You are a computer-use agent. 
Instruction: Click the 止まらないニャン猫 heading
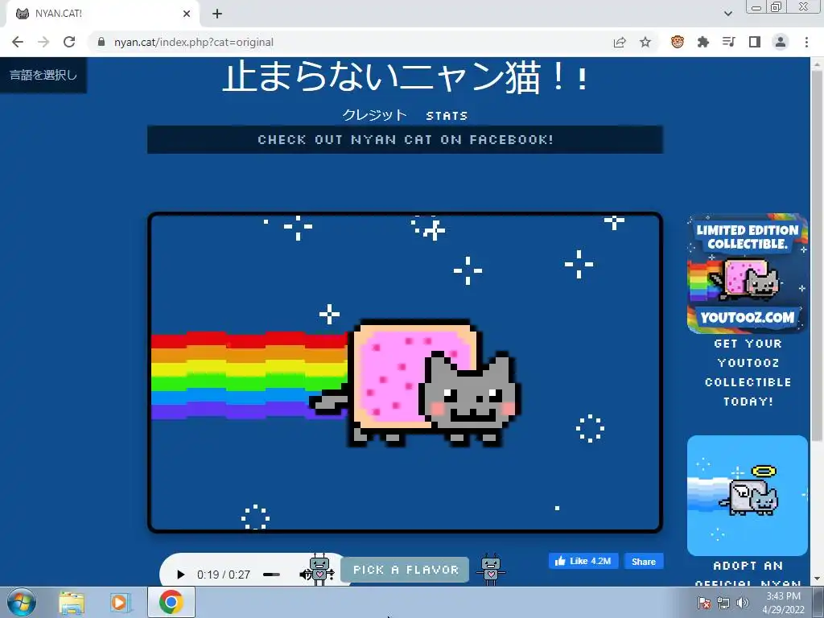tap(406, 78)
